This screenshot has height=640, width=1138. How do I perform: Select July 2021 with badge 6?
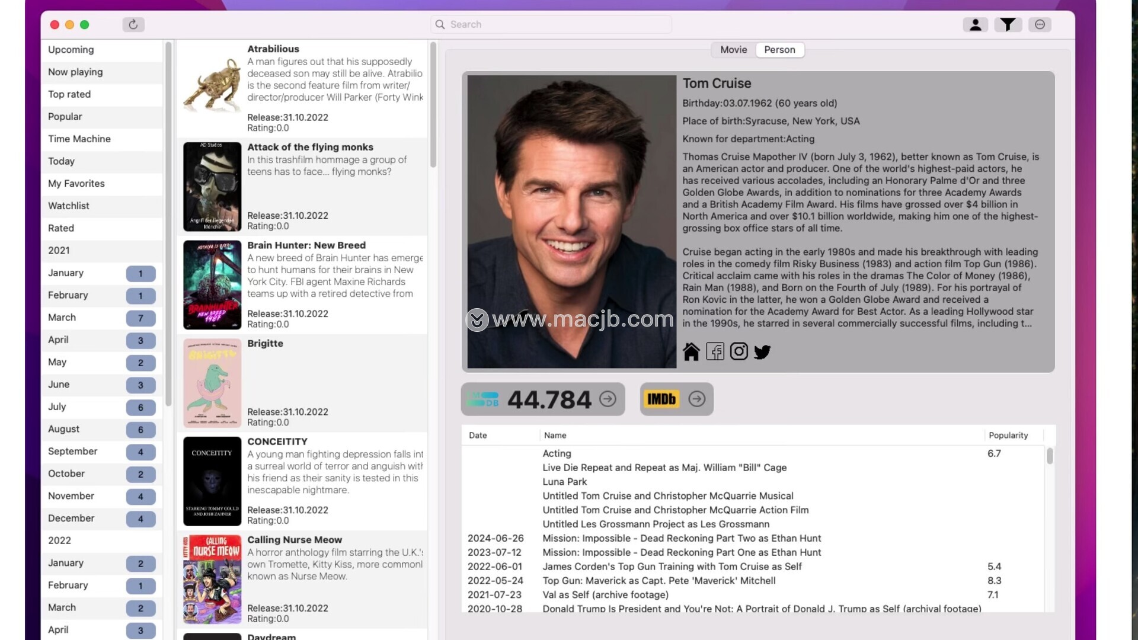[102, 407]
